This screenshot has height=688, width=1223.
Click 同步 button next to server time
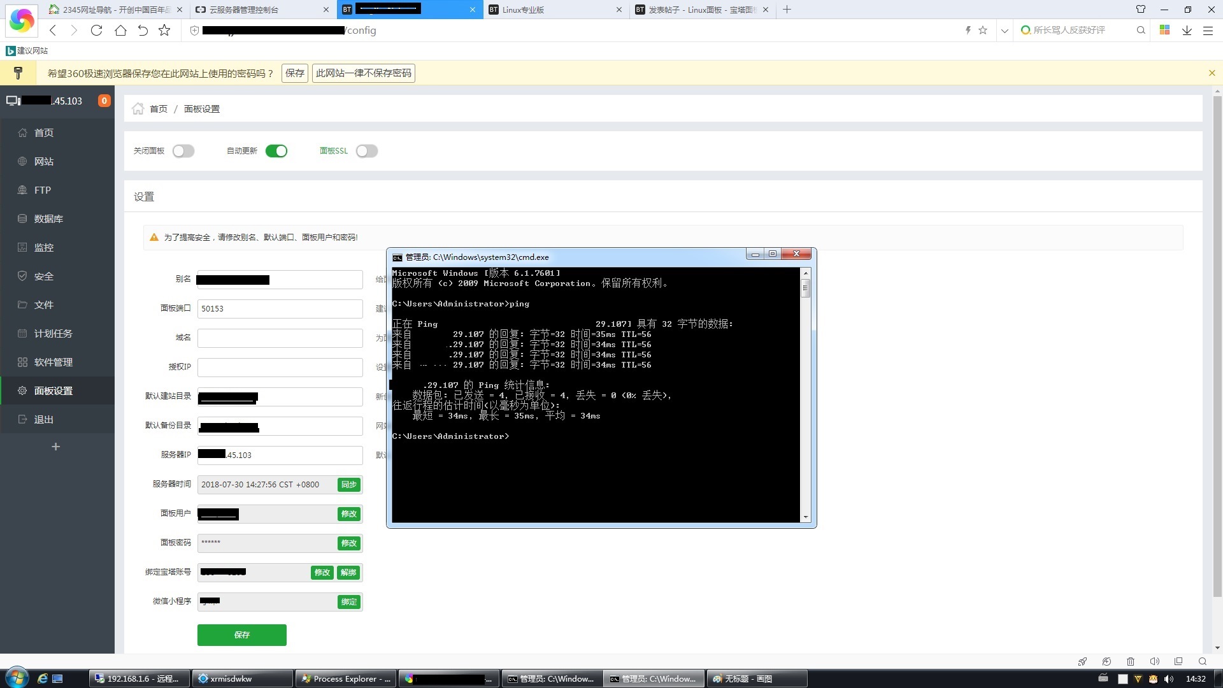coord(349,485)
